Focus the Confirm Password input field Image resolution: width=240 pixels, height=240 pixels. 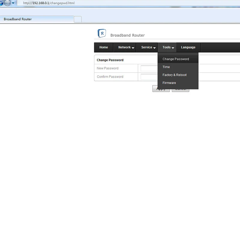(149, 77)
